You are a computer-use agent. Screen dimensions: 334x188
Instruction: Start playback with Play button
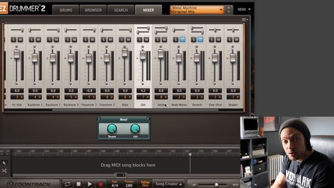tap(90, 184)
